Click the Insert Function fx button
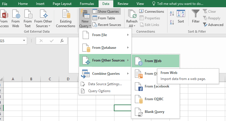The height and width of the screenshot is (121, 226). tap(62, 41)
